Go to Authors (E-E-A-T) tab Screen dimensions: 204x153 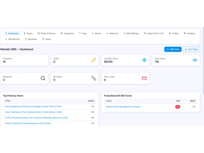(x=154, y=33)
